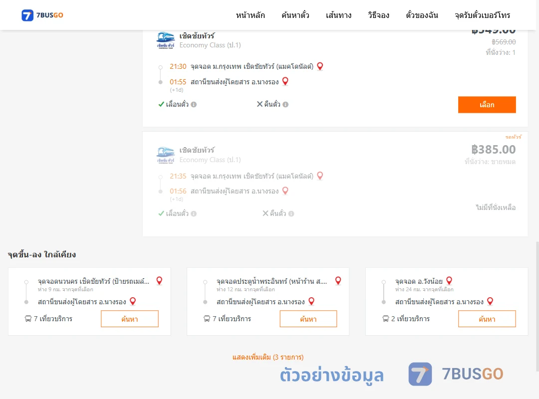Image resolution: width=539 pixels, height=399 pixels.
Task: Open the จุดรับตั๋วเบอร์โทร menu item
Action: [482, 15]
